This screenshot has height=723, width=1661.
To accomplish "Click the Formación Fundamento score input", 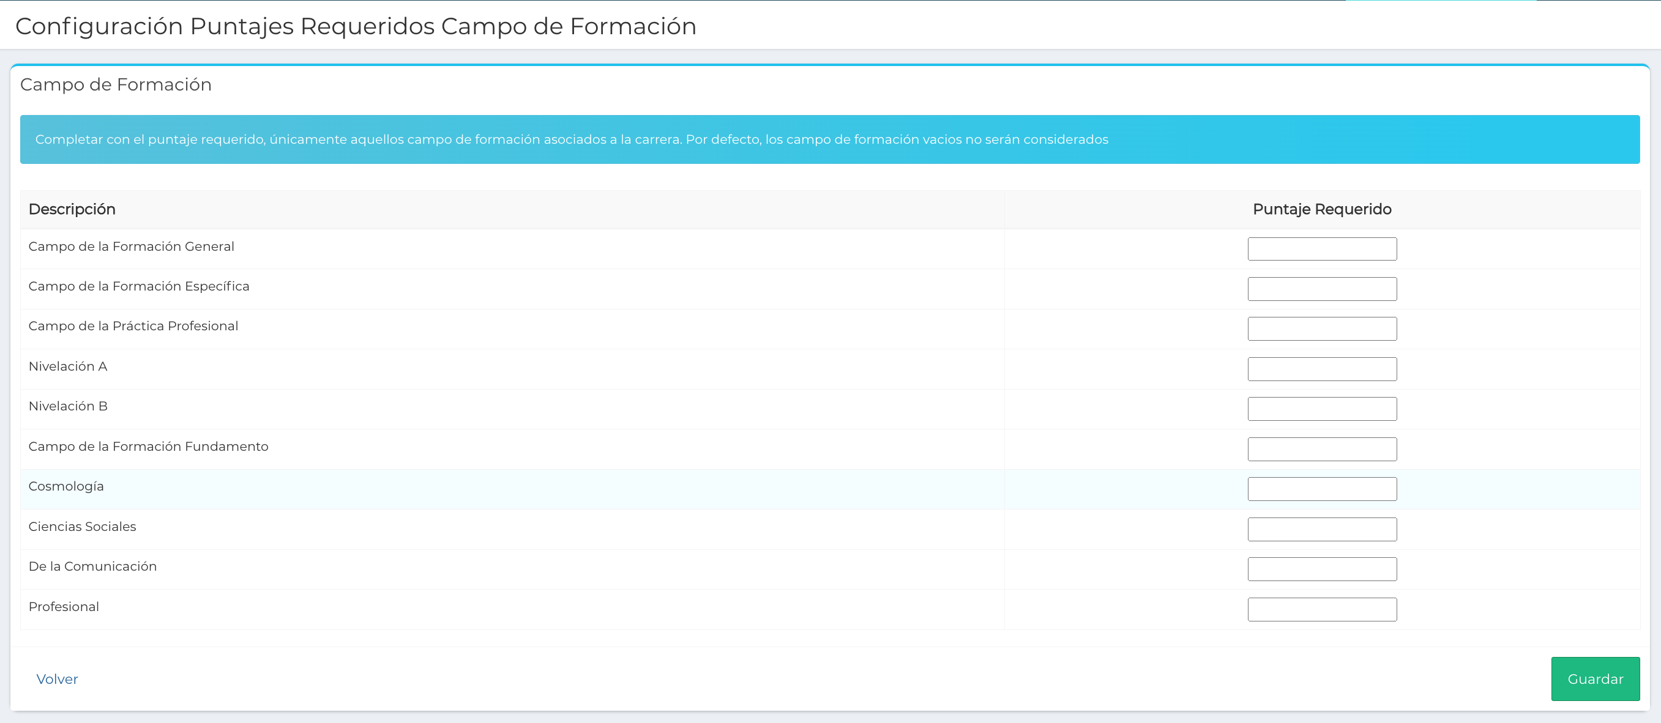I will 1321,449.
